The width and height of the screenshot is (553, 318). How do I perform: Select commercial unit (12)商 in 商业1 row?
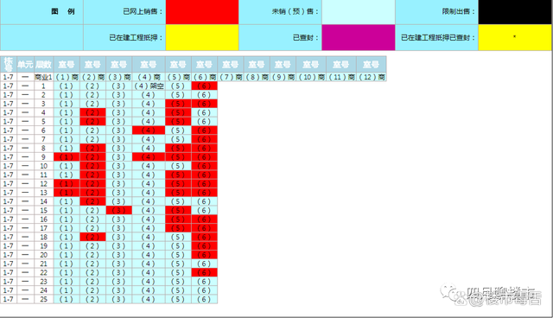[372, 77]
